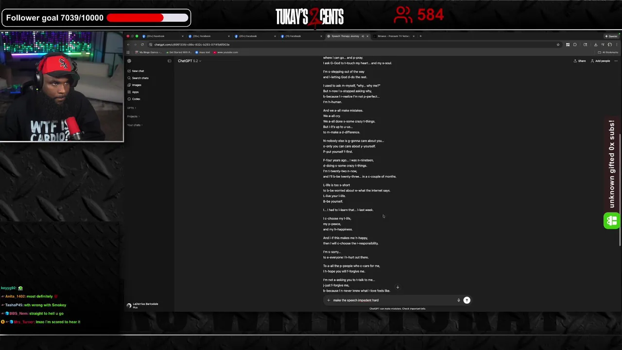Open the chat header three-dot options menu
Viewport: 622px width, 350px height.
(616, 61)
